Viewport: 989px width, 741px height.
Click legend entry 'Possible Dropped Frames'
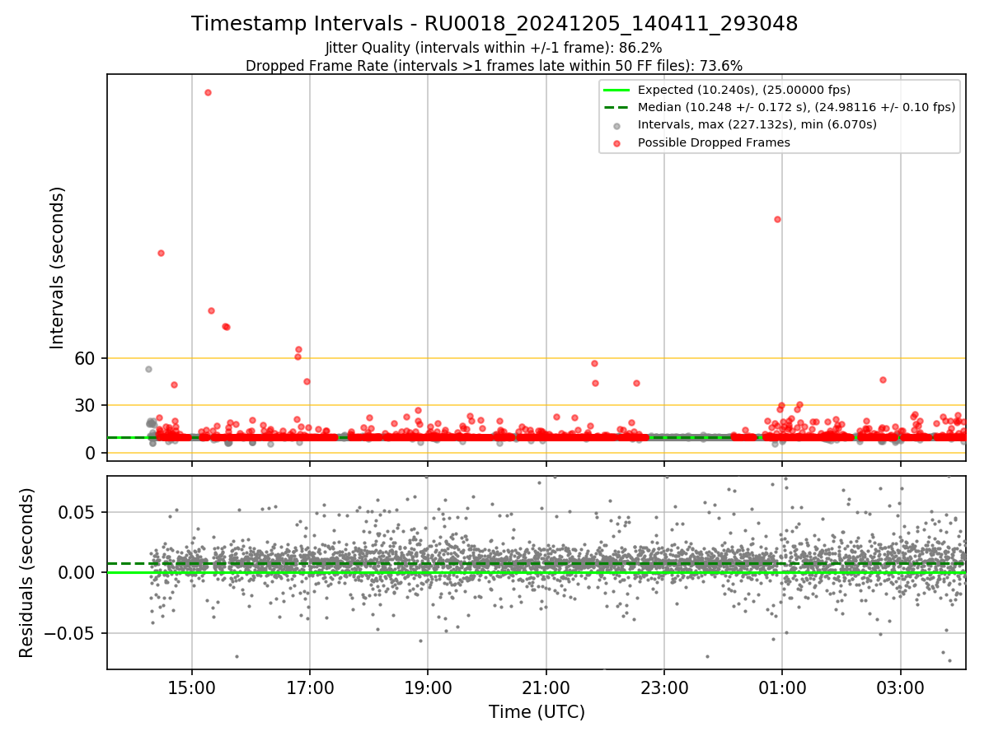(x=714, y=142)
